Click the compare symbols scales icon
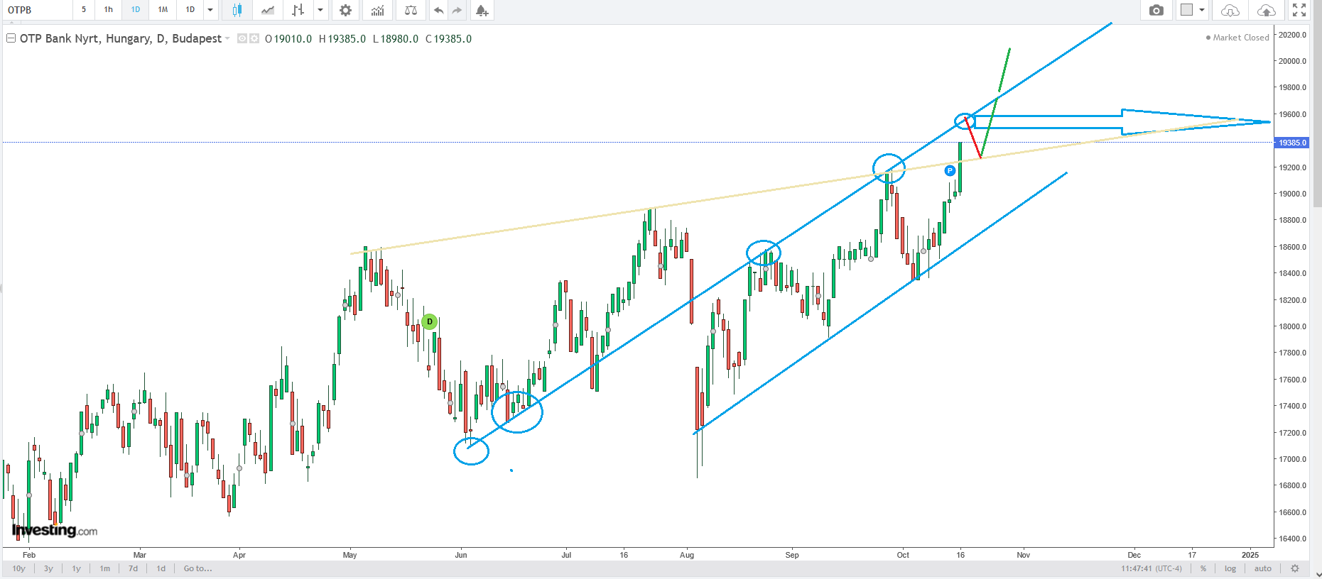Screen dimensions: 1322x579 point(411,10)
